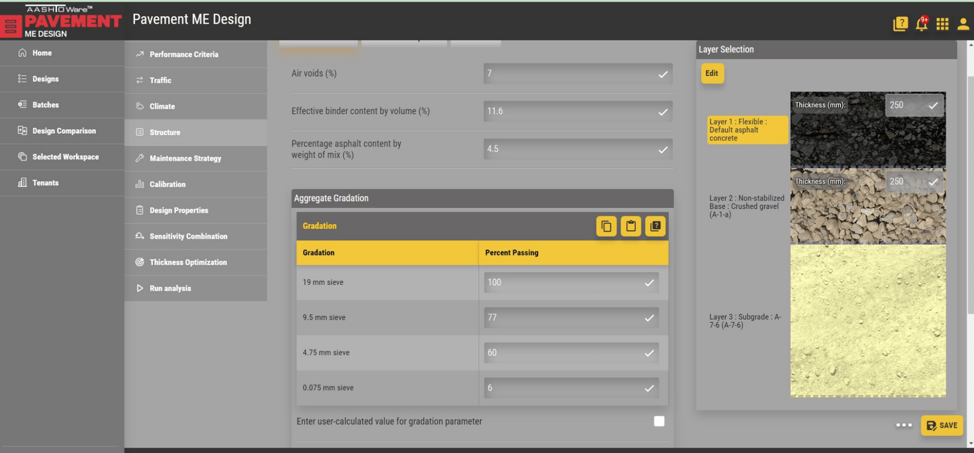Click the 9.5 mm sieve percent field
The width and height of the screenshot is (974, 453).
pos(571,317)
